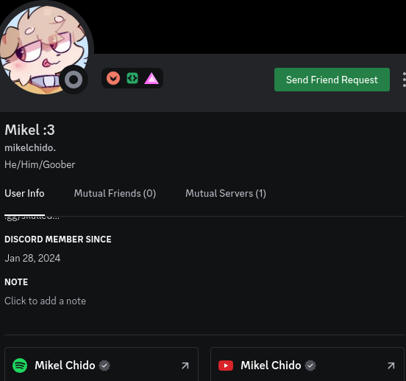Click the Spotify logo icon
The width and height of the screenshot is (406, 381).
(x=20, y=366)
